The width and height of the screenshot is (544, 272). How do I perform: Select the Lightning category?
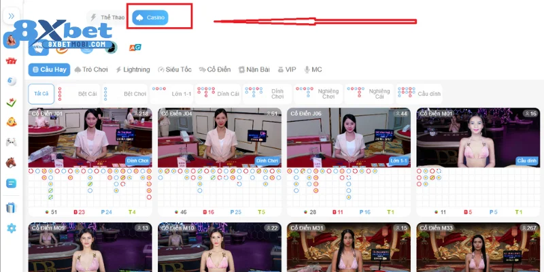pyautogui.click(x=133, y=69)
